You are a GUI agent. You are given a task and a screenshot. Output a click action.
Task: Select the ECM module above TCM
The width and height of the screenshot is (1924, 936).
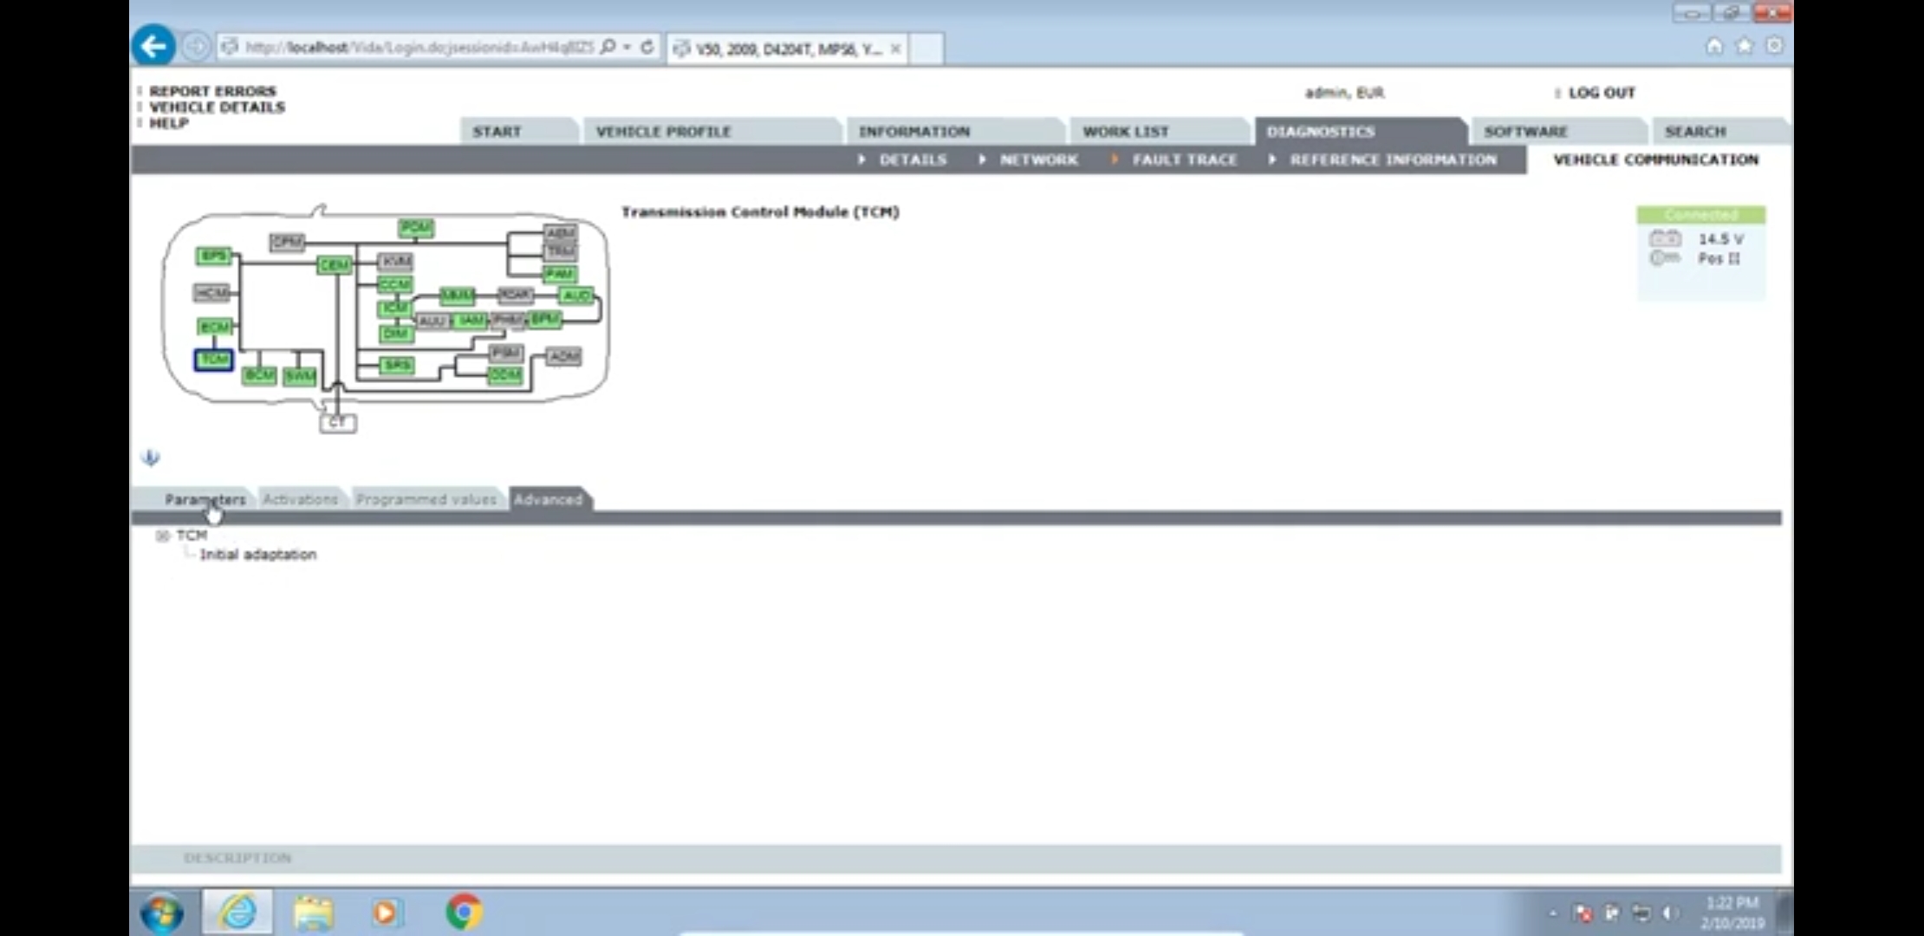coord(214,327)
